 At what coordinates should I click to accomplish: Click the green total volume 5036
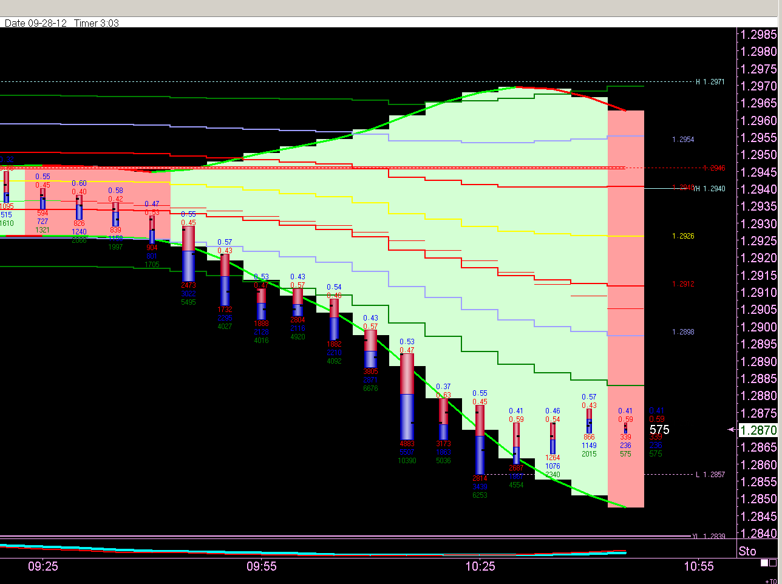pos(443,461)
